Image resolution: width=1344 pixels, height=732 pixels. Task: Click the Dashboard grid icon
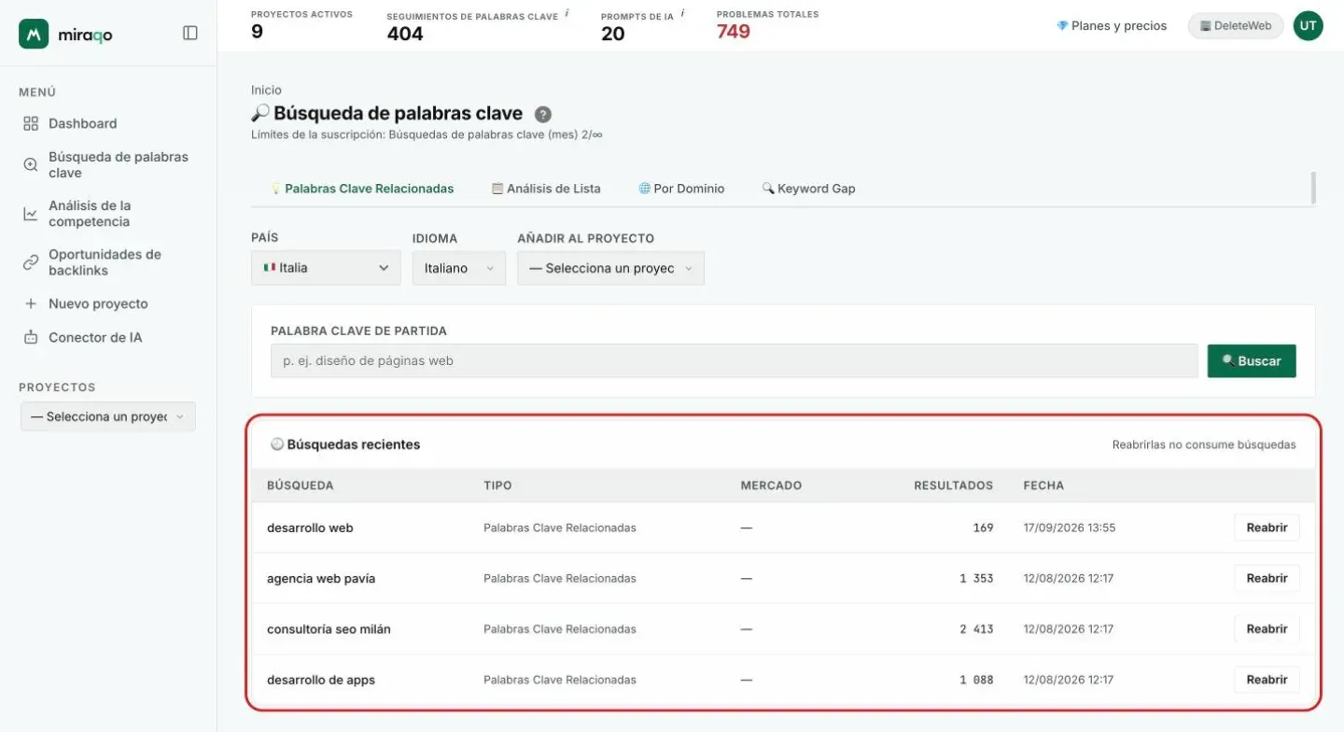[31, 123]
